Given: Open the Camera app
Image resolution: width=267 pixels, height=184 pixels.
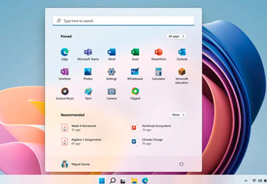Looking at the screenshot, I should pyautogui.click(x=111, y=94).
